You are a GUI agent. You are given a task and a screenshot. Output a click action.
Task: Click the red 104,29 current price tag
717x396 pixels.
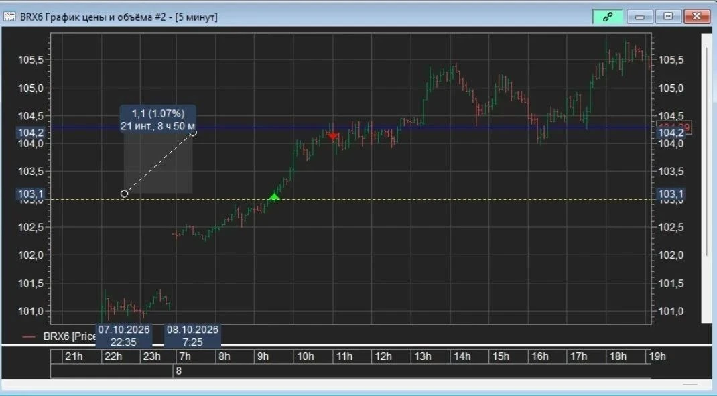click(674, 127)
